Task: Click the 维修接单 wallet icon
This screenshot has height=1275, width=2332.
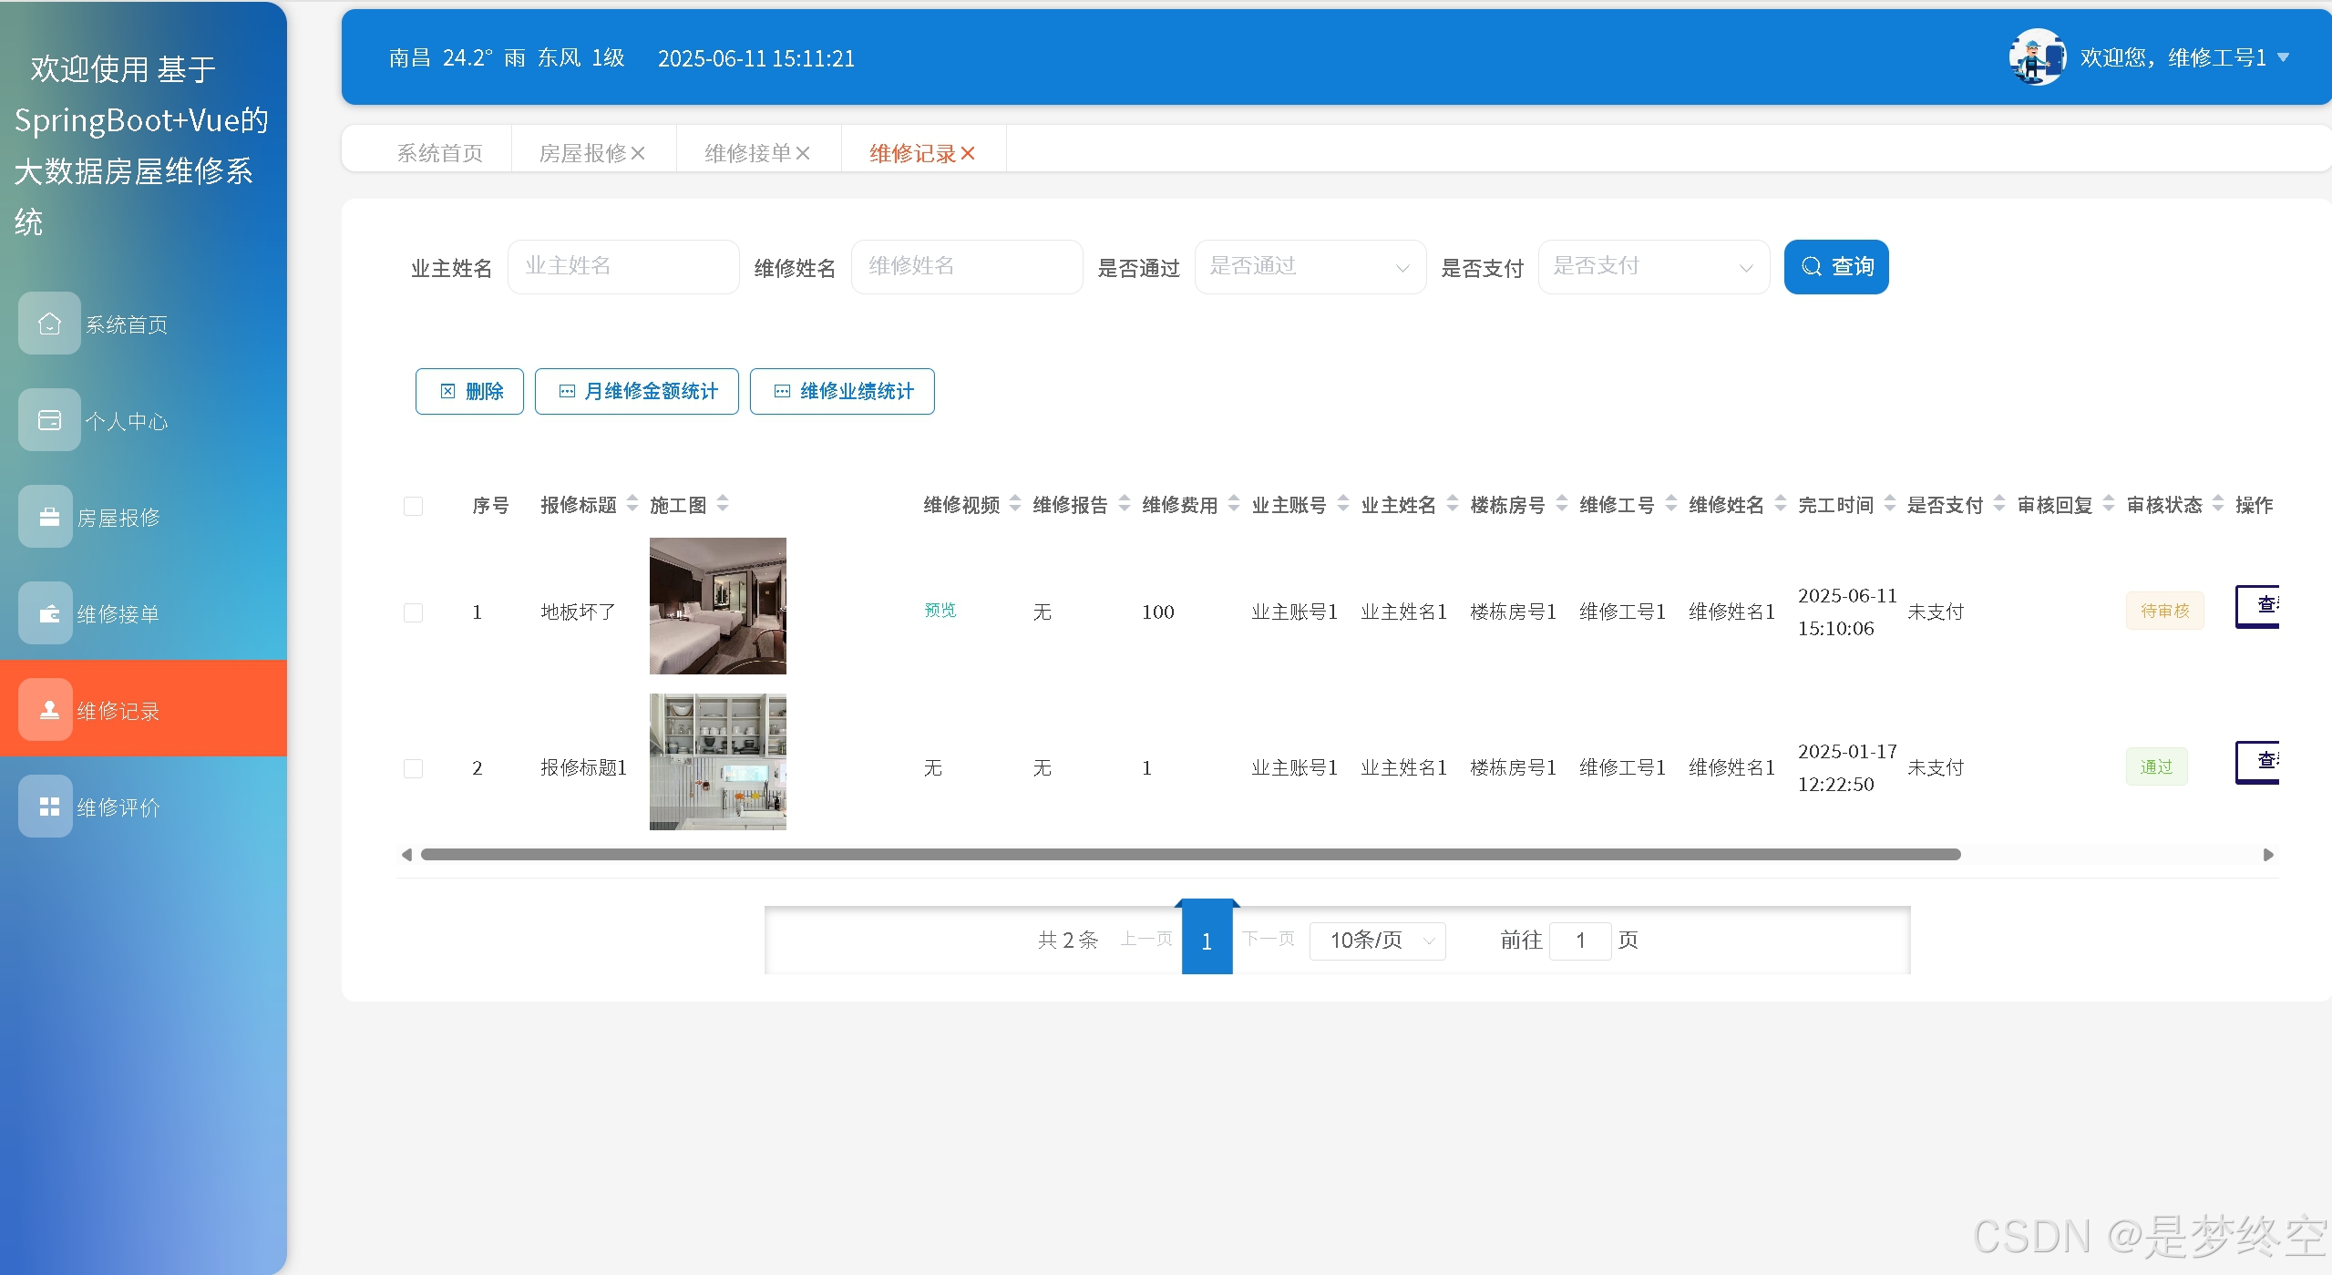Action: 49,613
